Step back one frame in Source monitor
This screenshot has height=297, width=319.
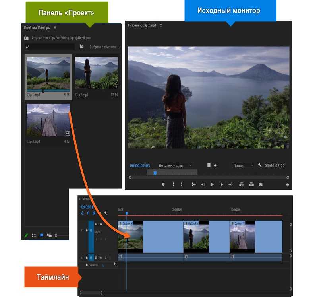click(203, 184)
